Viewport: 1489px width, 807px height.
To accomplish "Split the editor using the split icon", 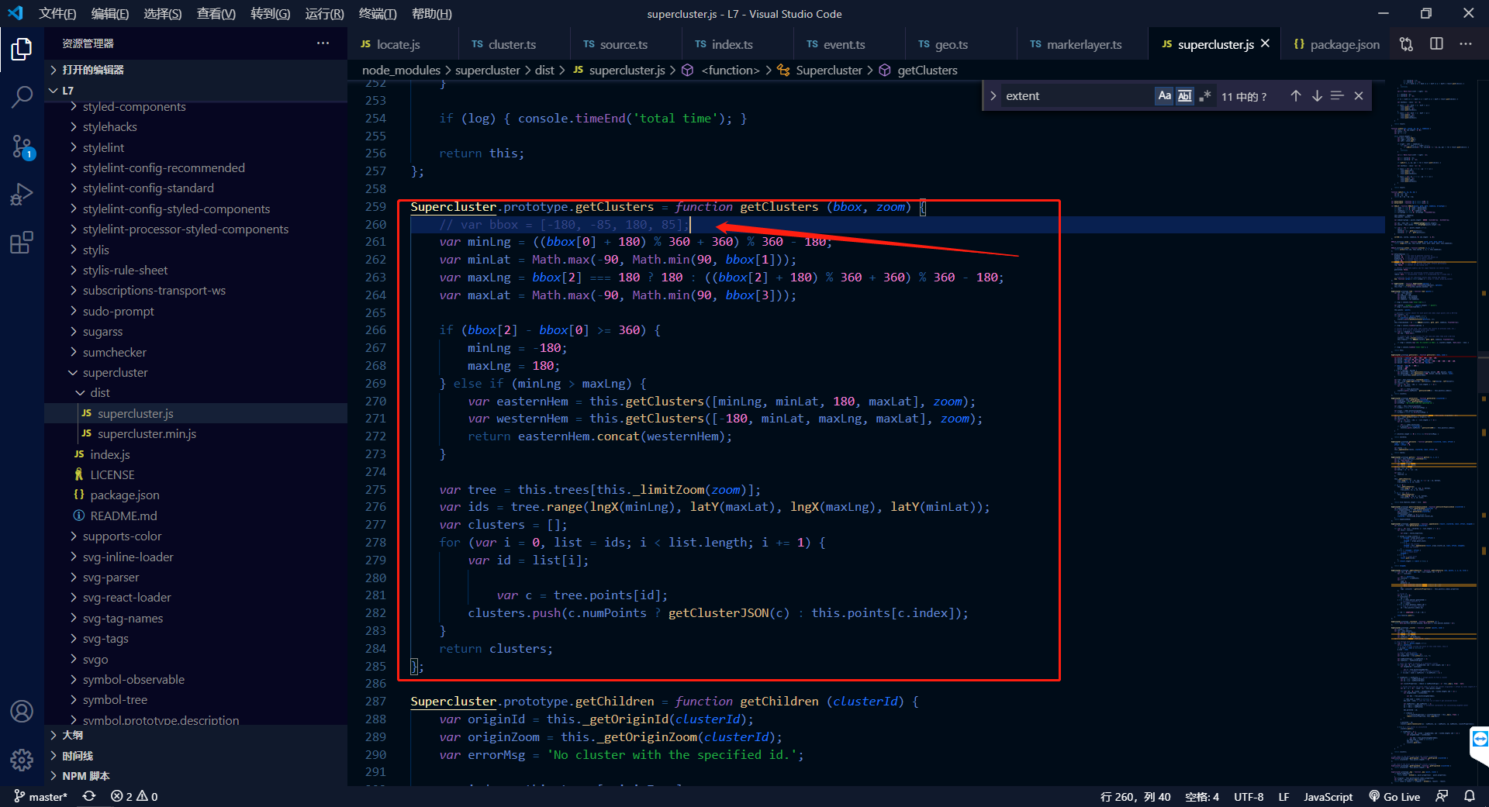I will click(1435, 44).
